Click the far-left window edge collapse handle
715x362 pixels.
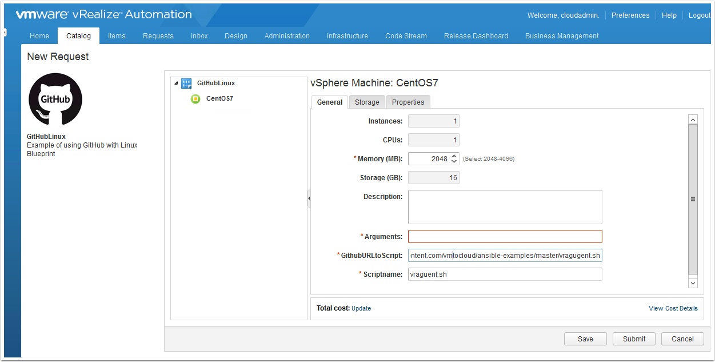click(4, 33)
